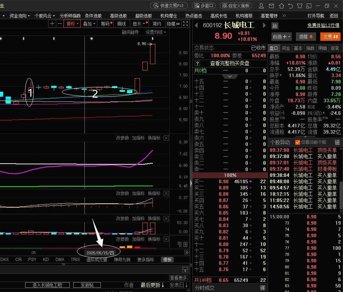Open the mail message icon
Viewport: 343px width, 292px height.
coord(271,6)
